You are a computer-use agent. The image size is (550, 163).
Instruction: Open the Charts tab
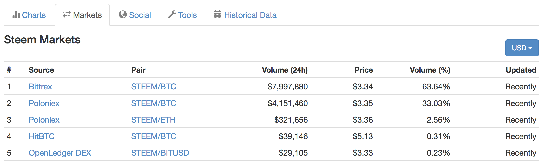pyautogui.click(x=29, y=15)
